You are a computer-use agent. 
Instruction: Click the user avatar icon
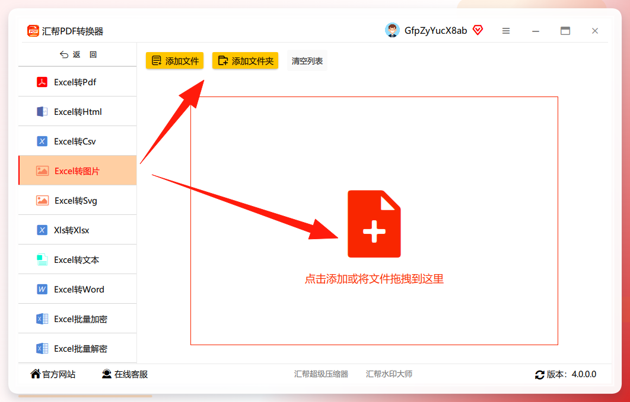392,30
